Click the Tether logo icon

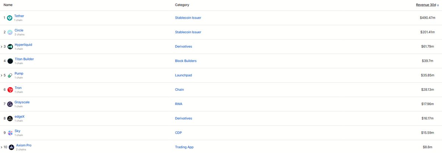pyautogui.click(x=10, y=18)
